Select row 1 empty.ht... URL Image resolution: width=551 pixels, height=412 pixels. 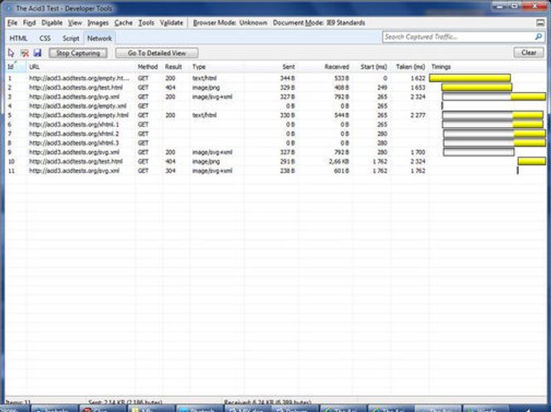(x=79, y=78)
